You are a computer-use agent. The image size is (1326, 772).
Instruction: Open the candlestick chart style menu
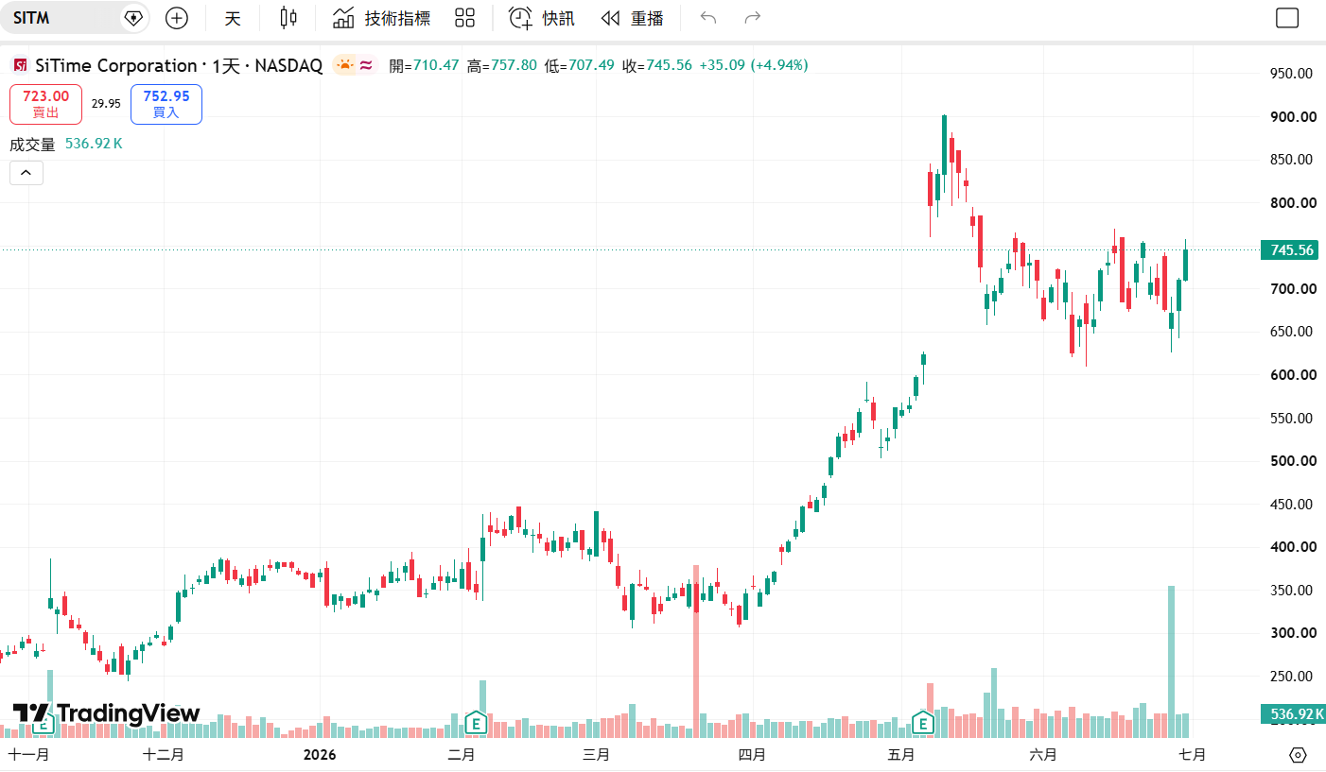coord(288,18)
